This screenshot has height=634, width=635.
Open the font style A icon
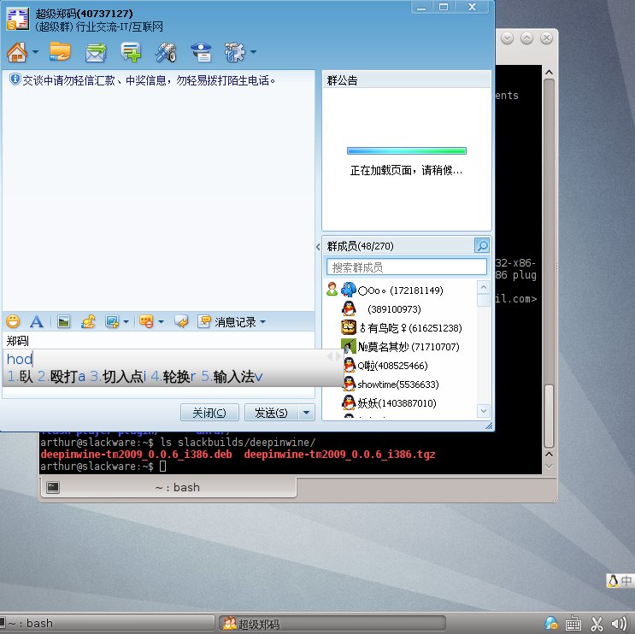click(37, 322)
